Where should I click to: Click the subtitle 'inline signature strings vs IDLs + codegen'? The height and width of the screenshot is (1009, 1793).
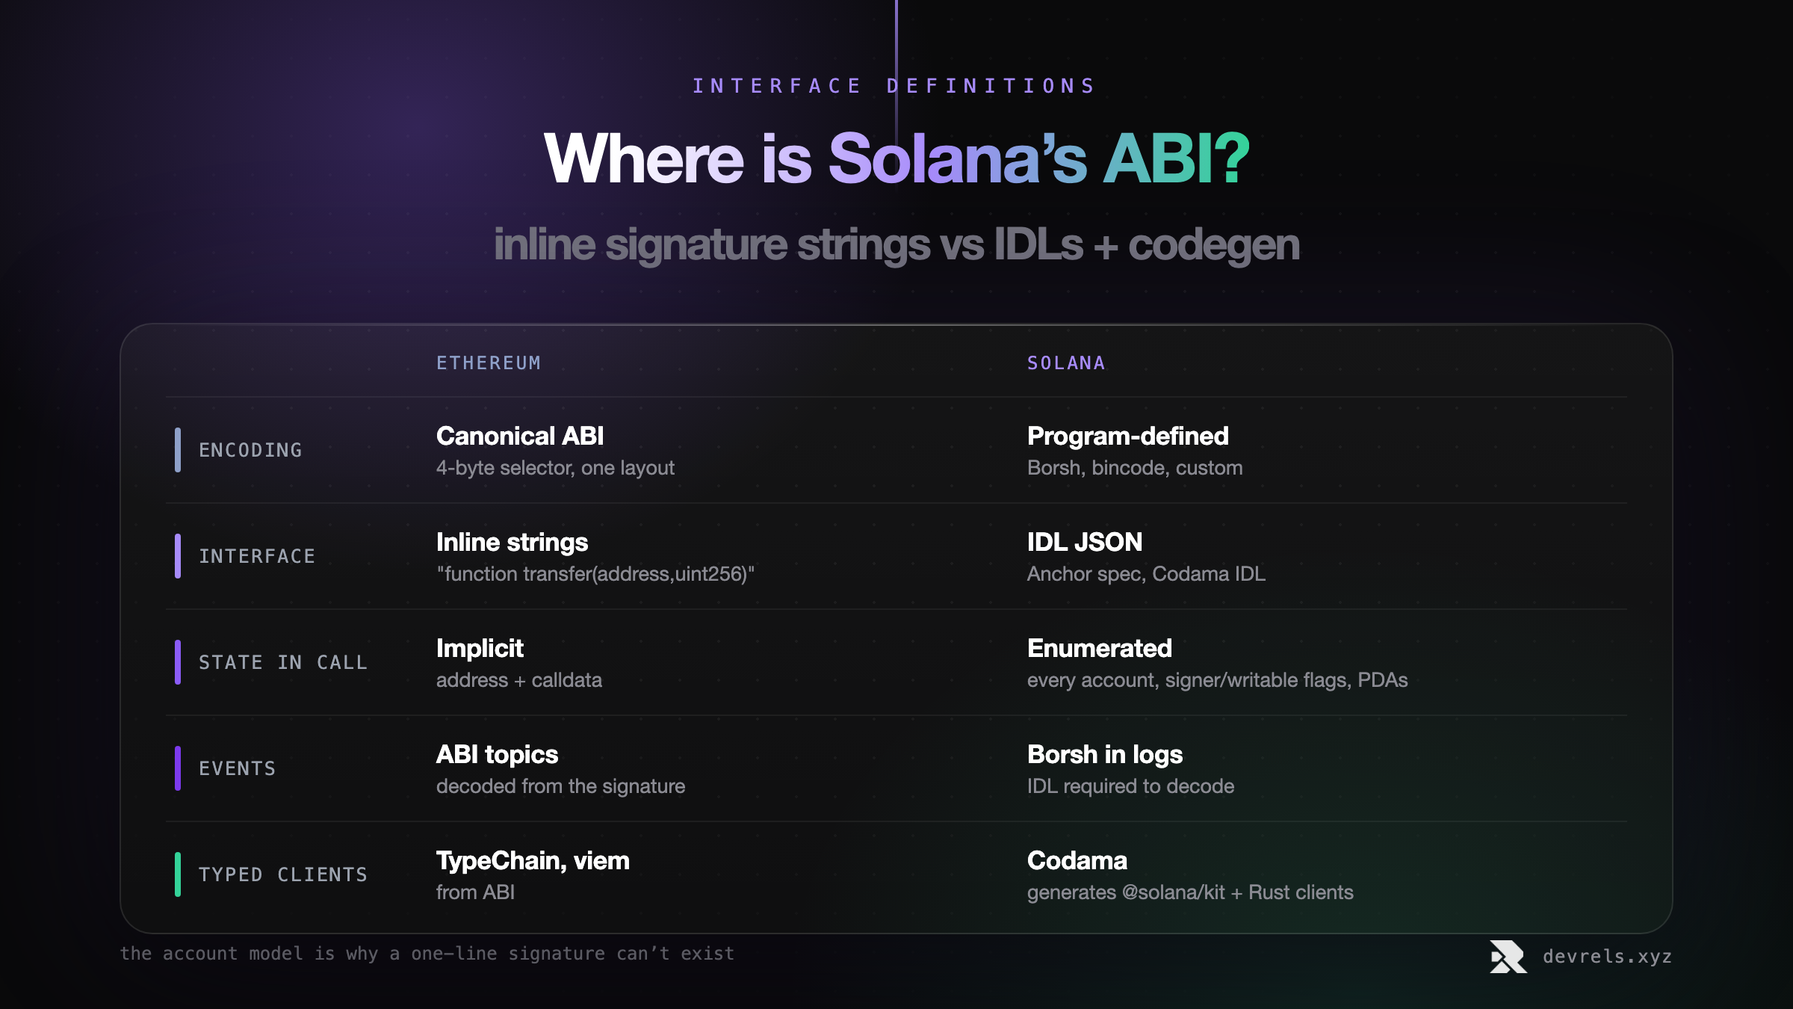[x=896, y=244]
